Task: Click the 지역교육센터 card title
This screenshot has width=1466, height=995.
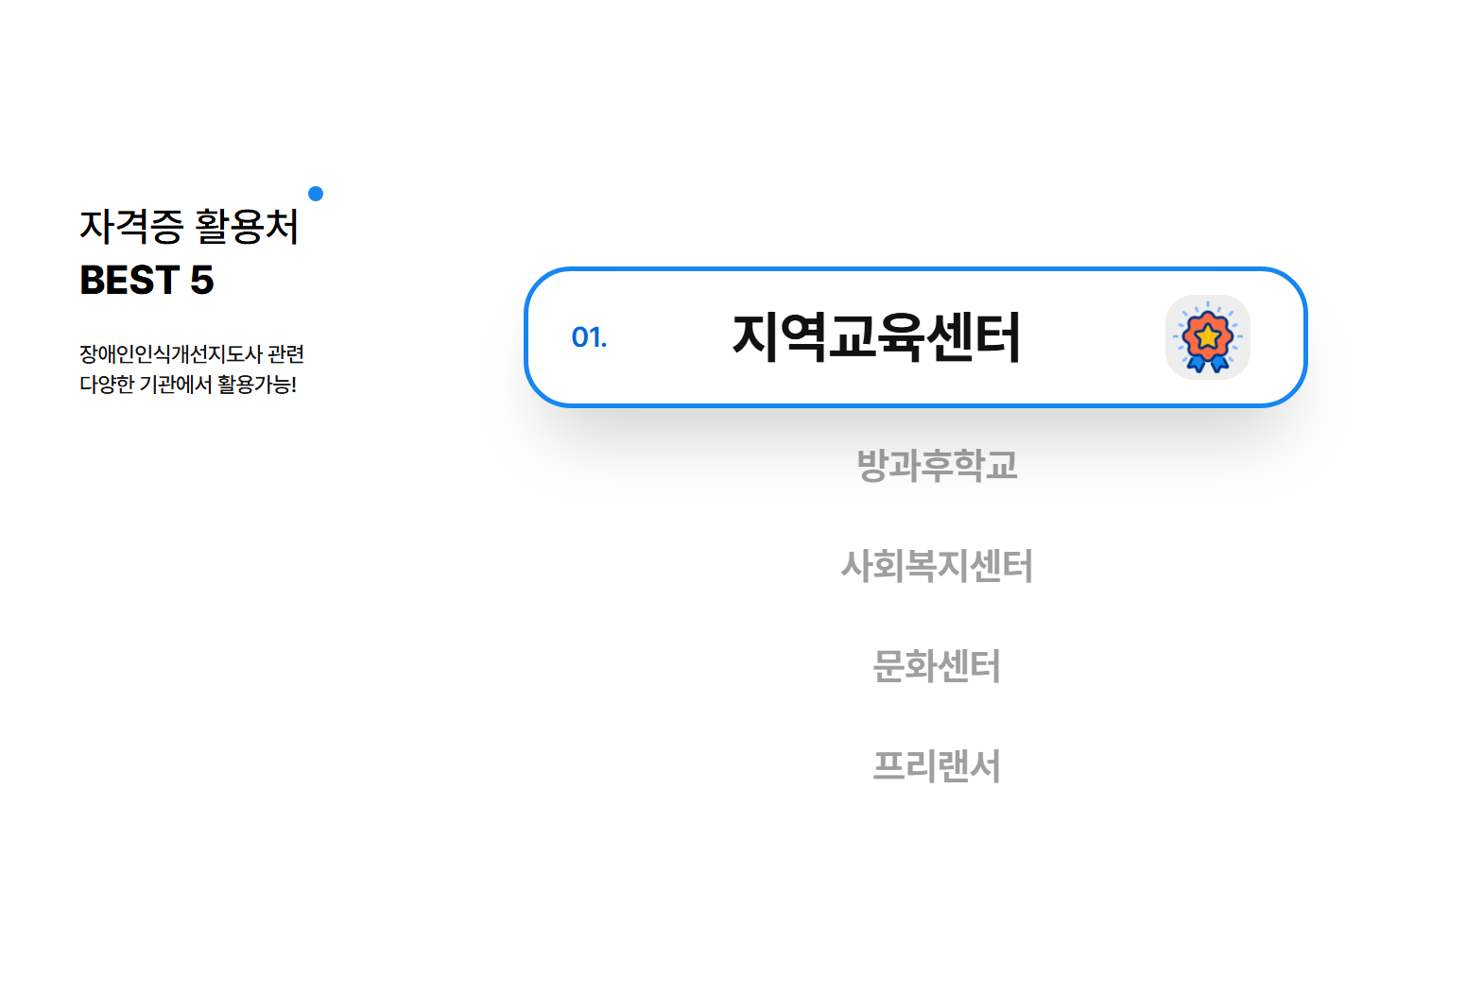Action: tap(877, 337)
